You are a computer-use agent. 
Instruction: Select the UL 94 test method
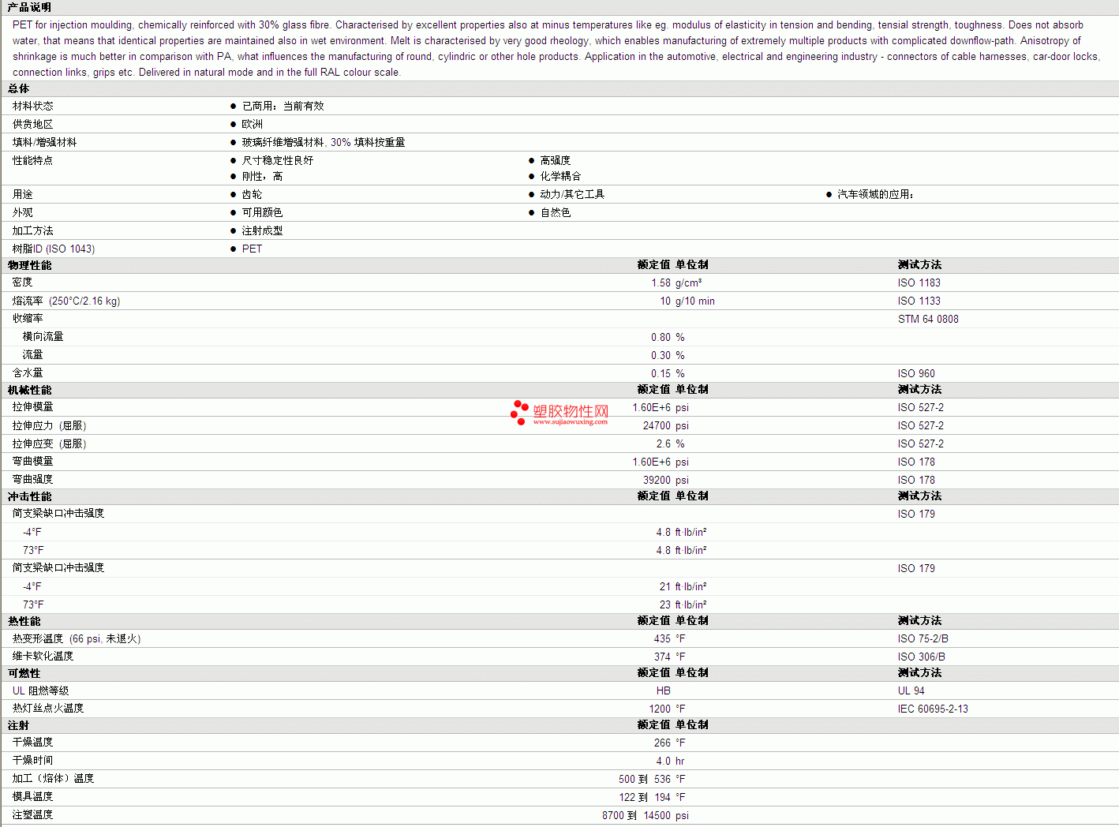tap(911, 690)
